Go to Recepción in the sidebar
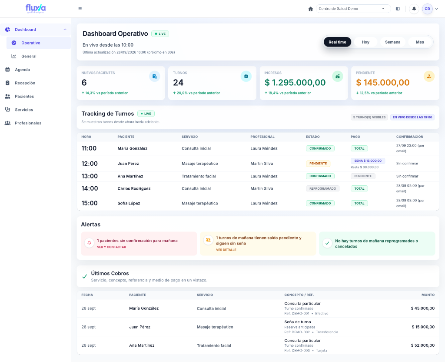This screenshot has width=445, height=362. coord(36,83)
